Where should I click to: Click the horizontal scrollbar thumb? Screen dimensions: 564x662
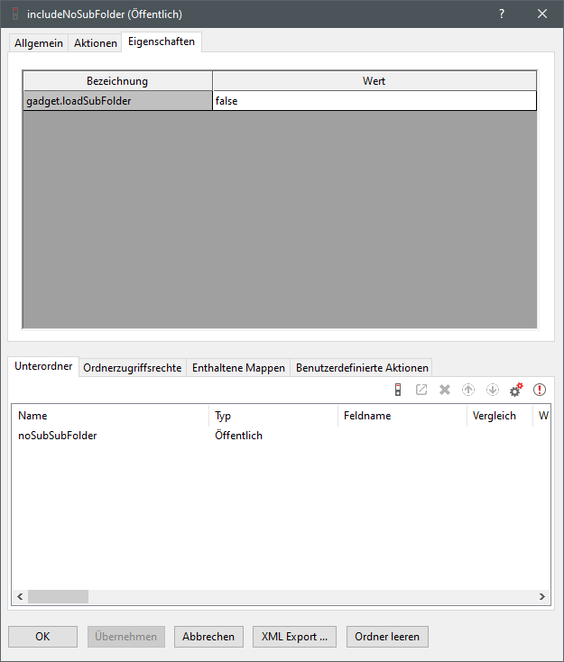(x=59, y=596)
